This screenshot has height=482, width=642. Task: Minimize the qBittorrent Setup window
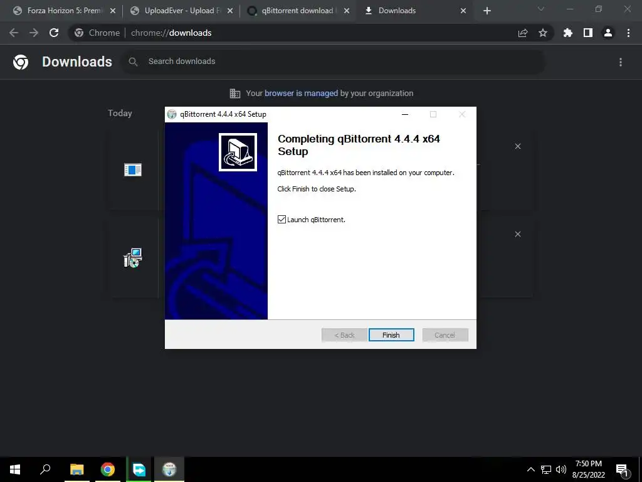coord(405,114)
